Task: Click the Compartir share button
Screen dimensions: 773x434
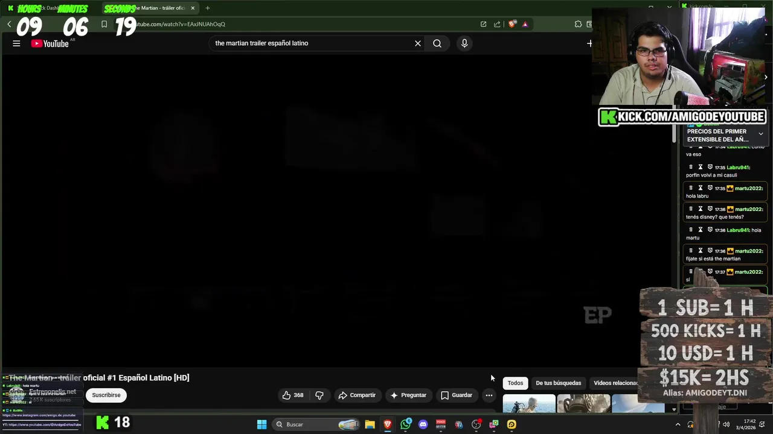Action: point(357,395)
